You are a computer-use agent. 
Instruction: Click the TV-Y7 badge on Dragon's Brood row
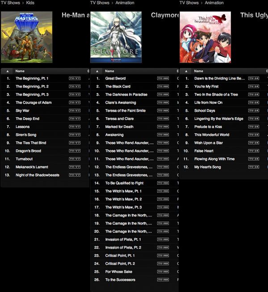click(75, 151)
